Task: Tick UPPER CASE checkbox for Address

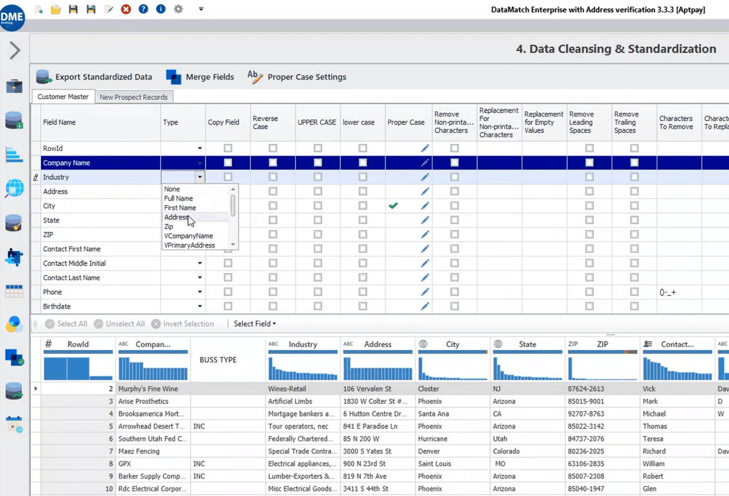Action: pos(318,191)
